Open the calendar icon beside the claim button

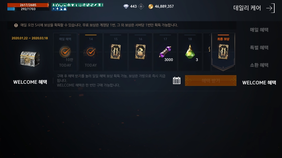pyautogui.click(x=177, y=81)
